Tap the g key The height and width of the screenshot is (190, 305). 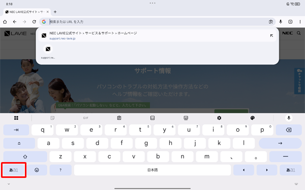(x=146, y=143)
